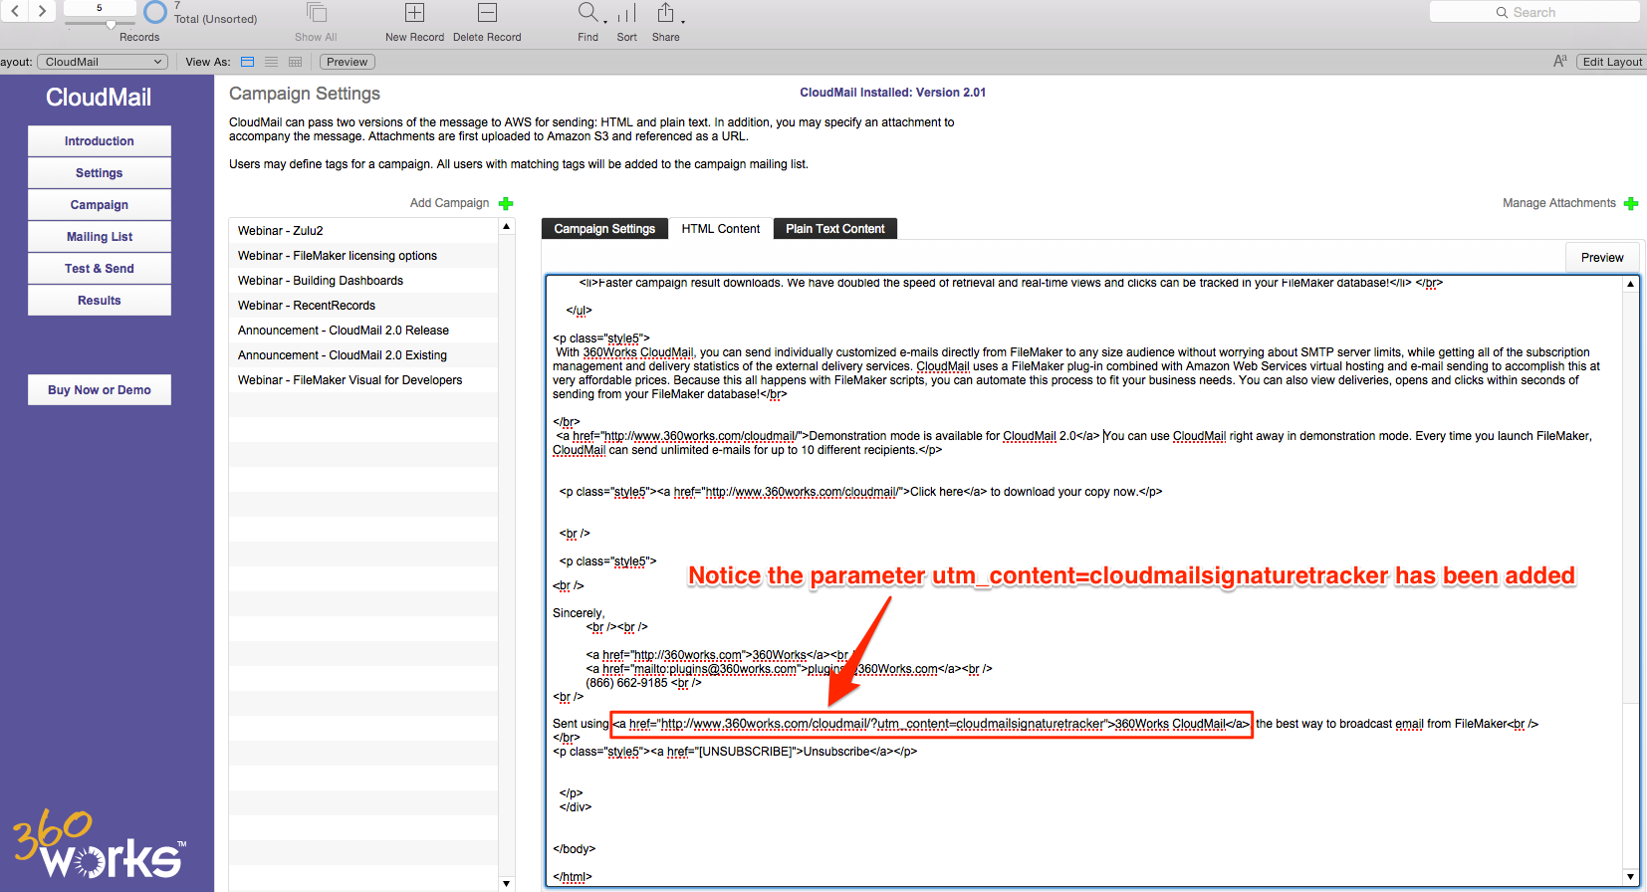Click the Buy Now or Demo button

click(x=100, y=390)
